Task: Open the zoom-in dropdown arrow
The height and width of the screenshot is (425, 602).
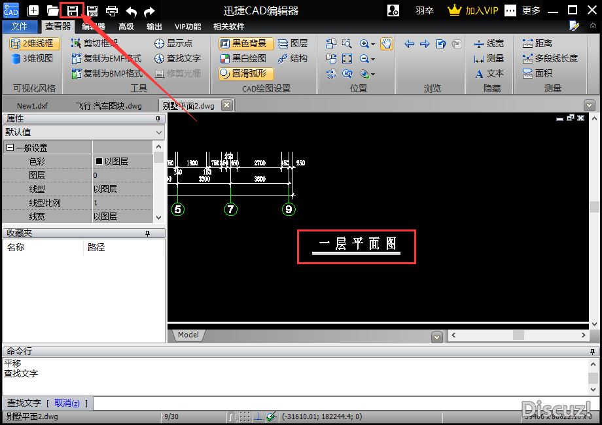Action: point(373,44)
